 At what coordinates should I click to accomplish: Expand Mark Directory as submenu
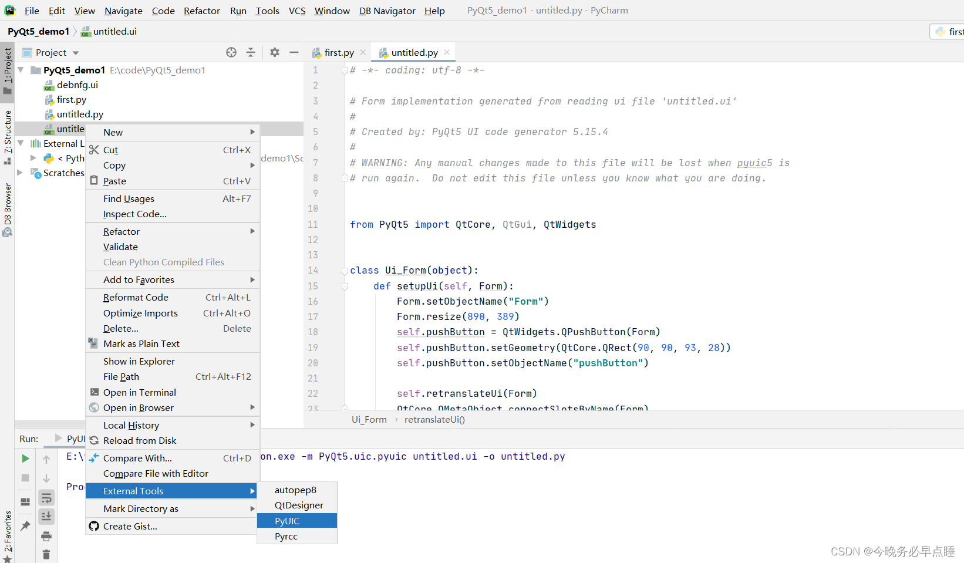(x=173, y=508)
